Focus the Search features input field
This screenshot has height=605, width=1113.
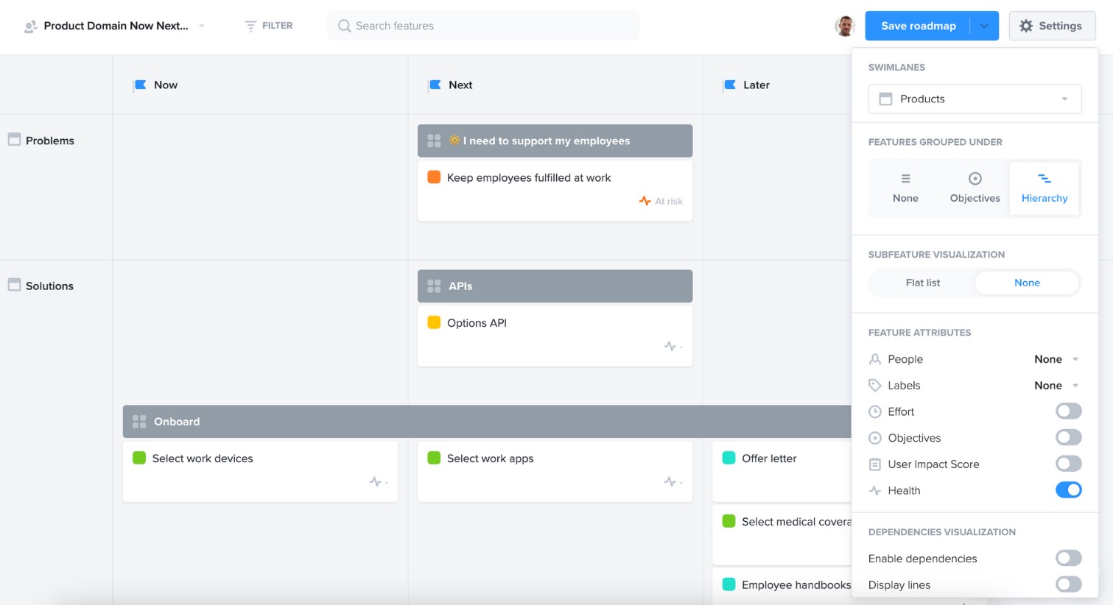pyautogui.click(x=483, y=26)
